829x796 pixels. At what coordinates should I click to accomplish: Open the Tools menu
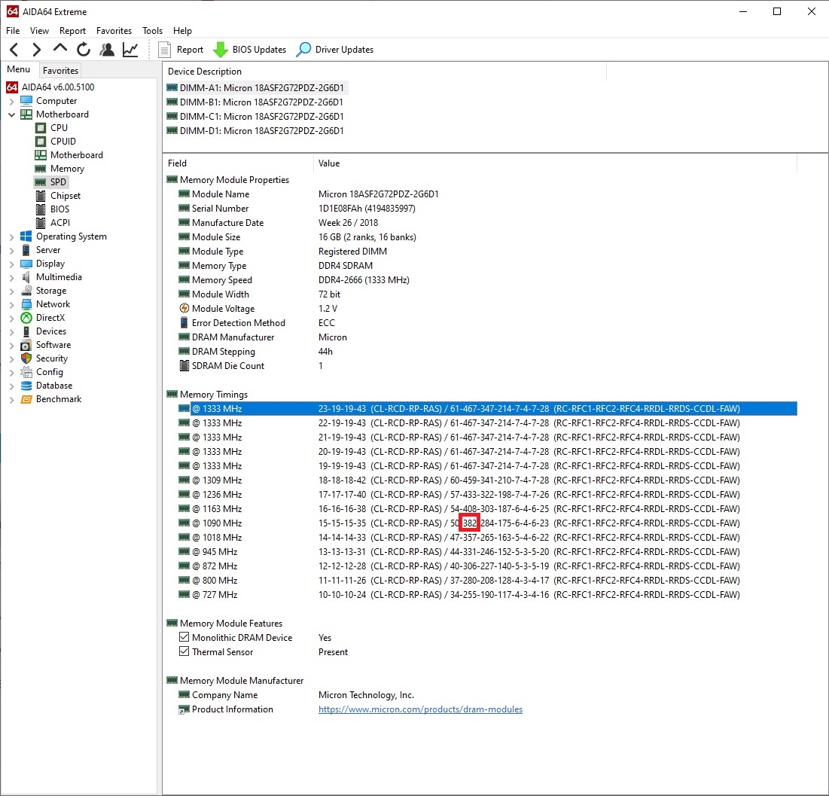click(x=152, y=31)
